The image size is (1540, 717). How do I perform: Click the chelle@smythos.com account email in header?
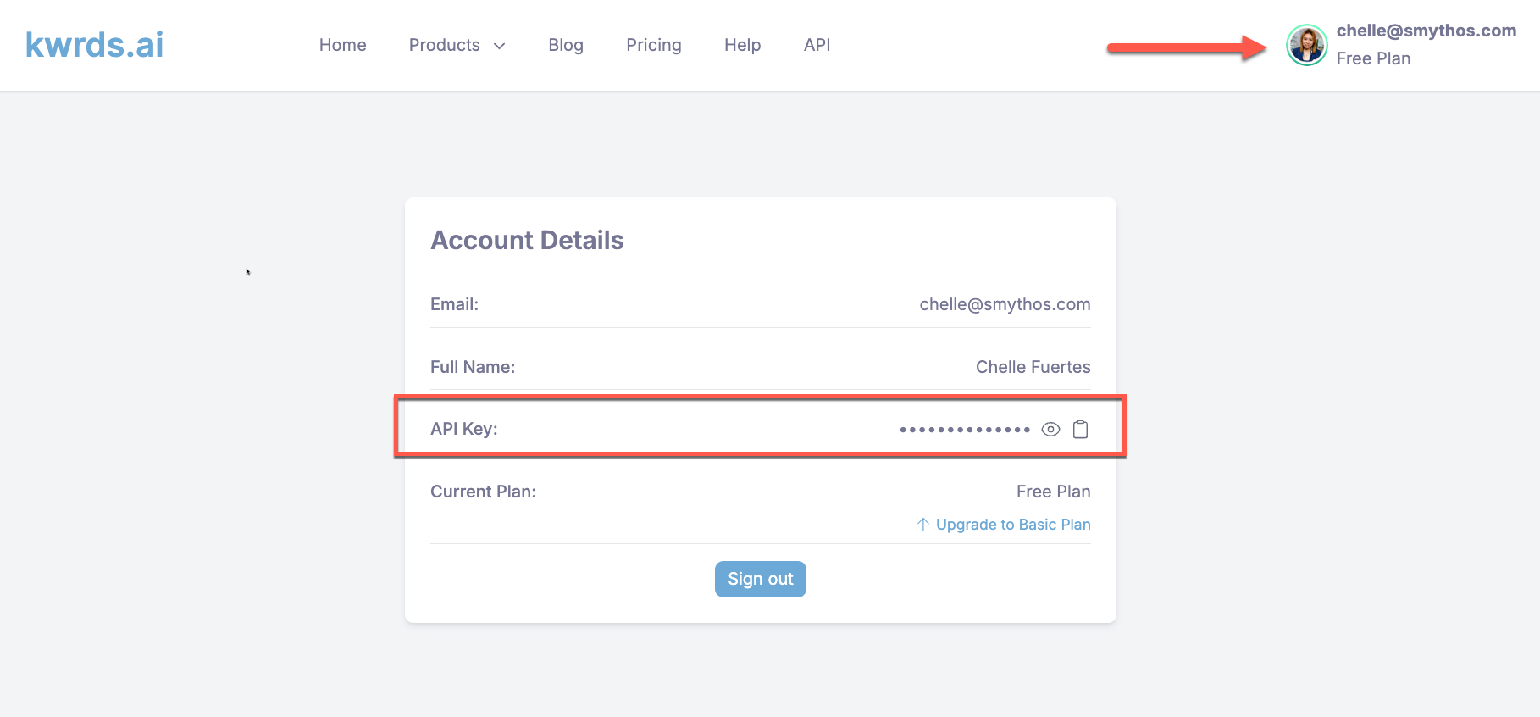click(1426, 31)
